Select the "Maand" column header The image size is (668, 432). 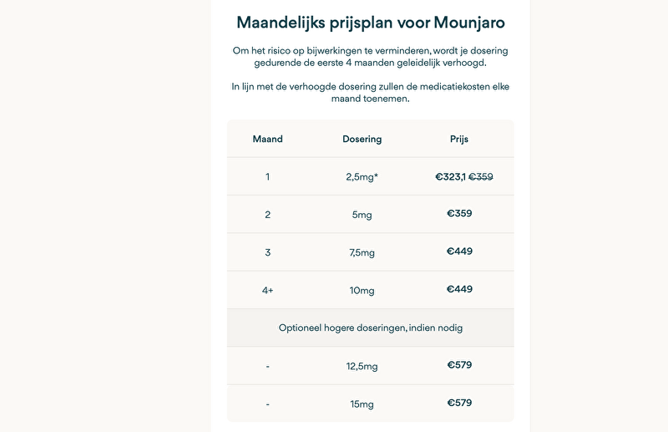pyautogui.click(x=267, y=139)
